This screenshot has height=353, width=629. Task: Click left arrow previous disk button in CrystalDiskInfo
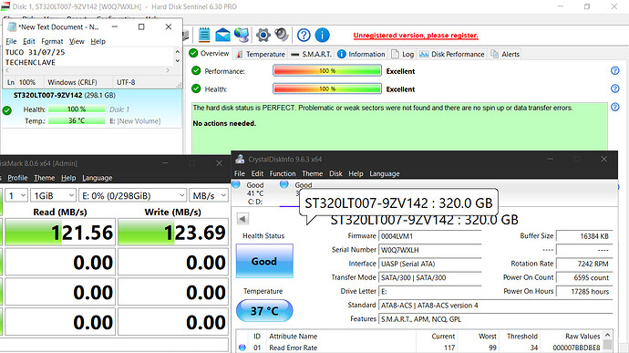[x=242, y=219]
